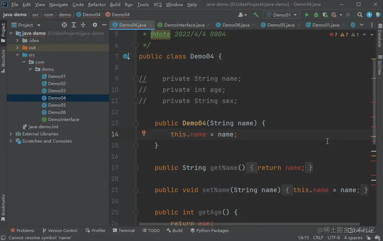Image resolution: width=383 pixels, height=241 pixels.
Task: Switch to the DemoInterface.java tab
Action: 184,25
